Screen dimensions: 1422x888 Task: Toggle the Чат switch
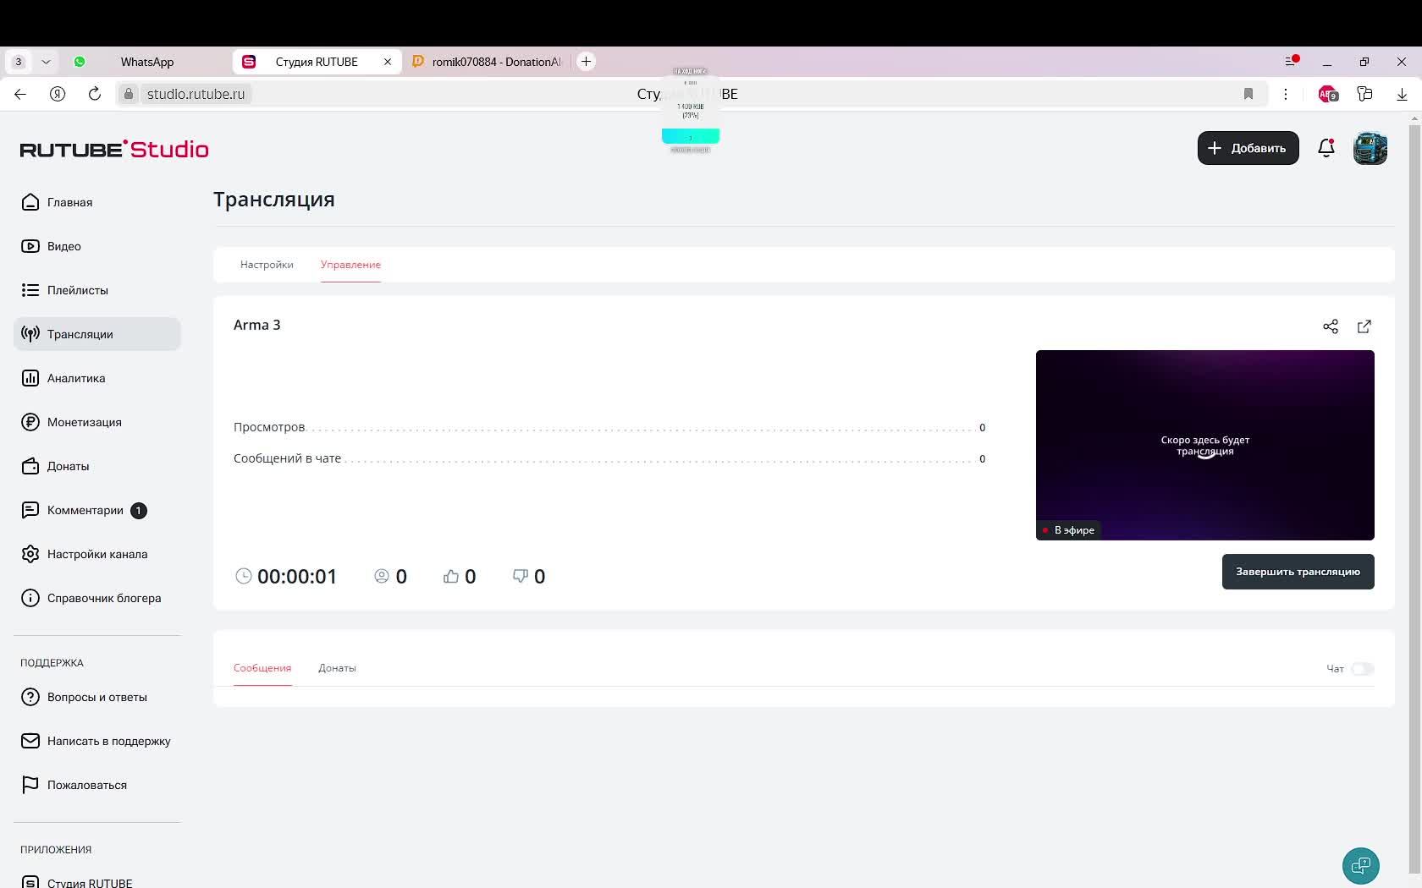tap(1363, 669)
